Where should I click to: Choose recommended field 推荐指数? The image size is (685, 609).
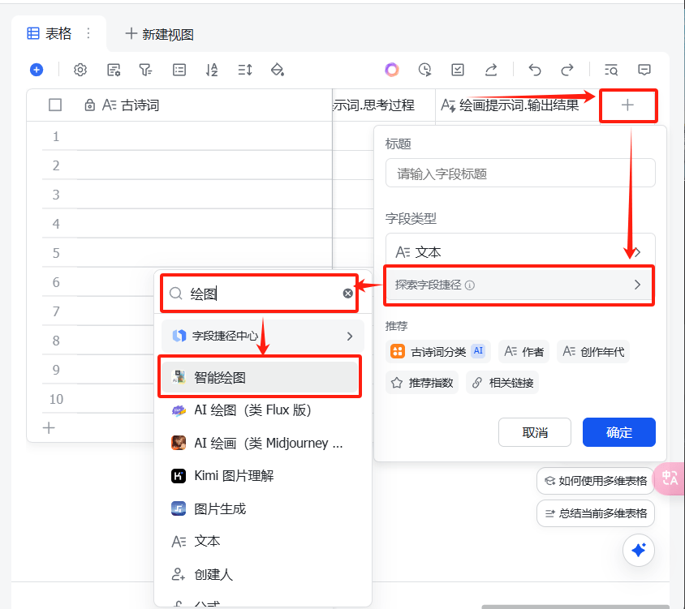422,383
